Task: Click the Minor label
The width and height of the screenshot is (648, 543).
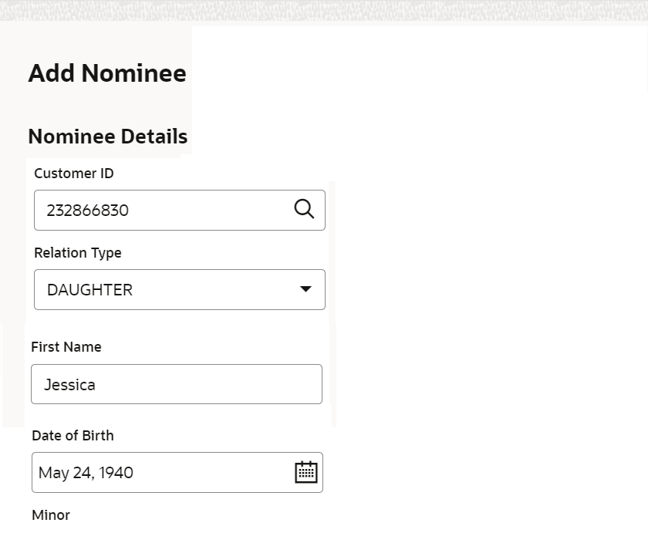Action: [x=51, y=514]
